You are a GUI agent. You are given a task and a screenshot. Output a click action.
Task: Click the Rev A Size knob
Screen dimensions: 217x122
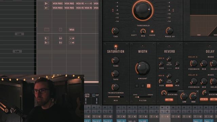[x=161, y=64]
